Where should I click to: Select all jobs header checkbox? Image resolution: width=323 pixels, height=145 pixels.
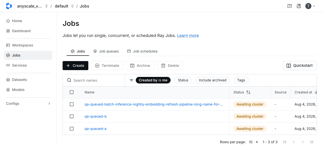click(72, 92)
